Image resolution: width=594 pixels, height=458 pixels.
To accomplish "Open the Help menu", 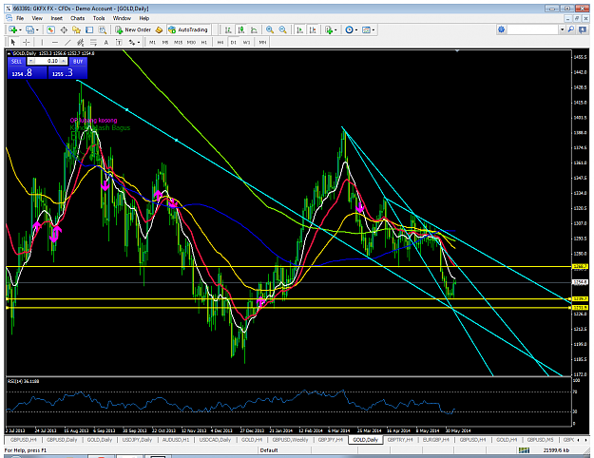I will point(144,18).
